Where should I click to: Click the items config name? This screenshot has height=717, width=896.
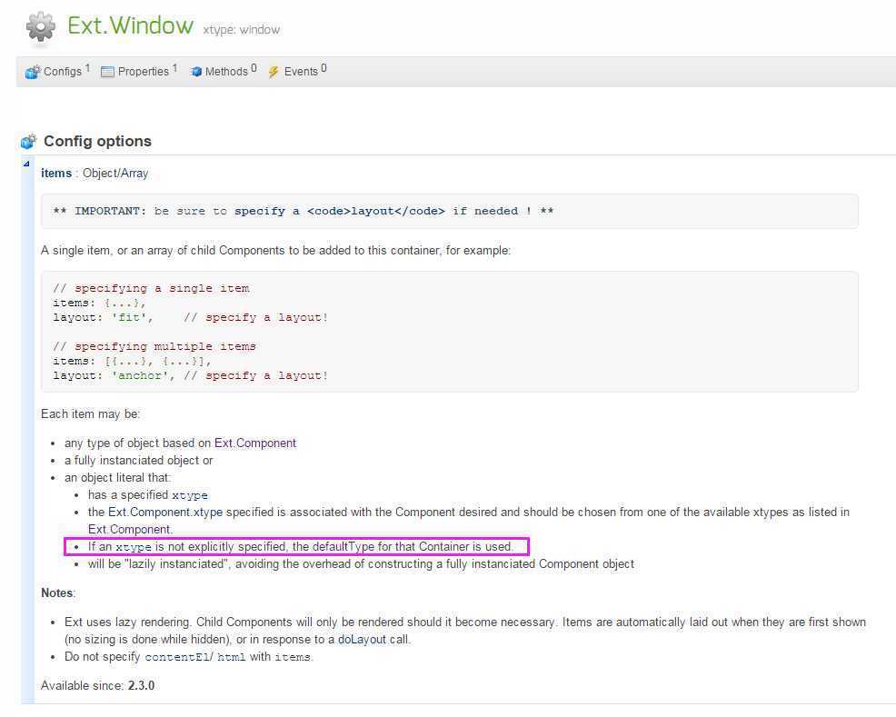(x=56, y=173)
